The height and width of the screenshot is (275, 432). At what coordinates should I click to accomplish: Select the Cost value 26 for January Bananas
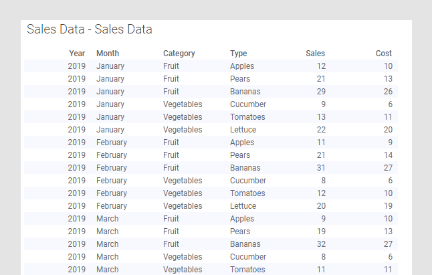388,92
